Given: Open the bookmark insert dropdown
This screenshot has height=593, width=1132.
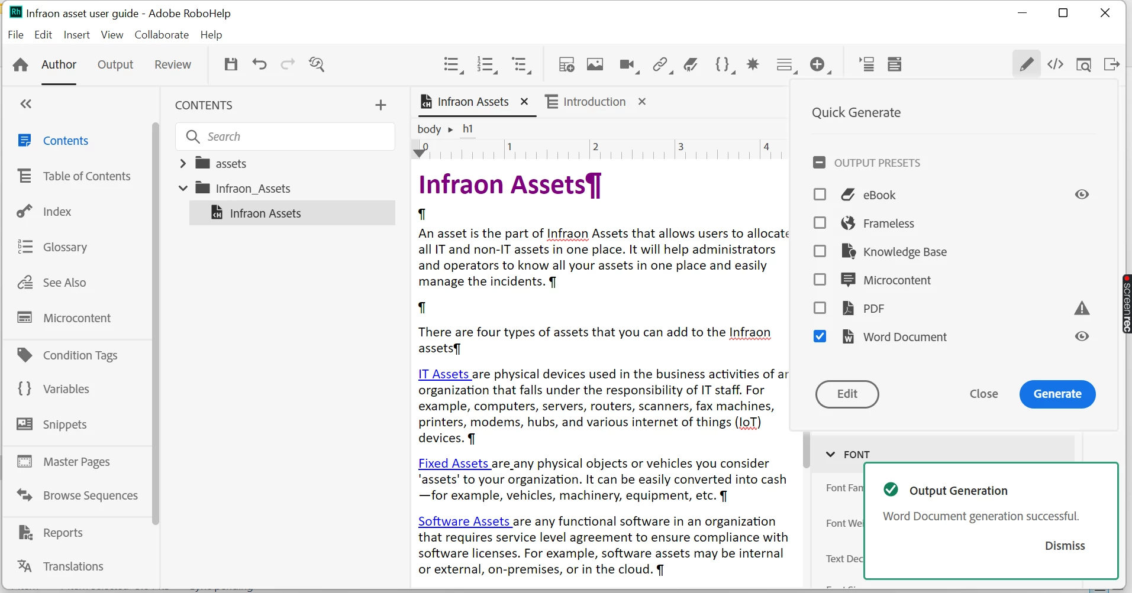Looking at the screenshot, I should click(x=691, y=64).
